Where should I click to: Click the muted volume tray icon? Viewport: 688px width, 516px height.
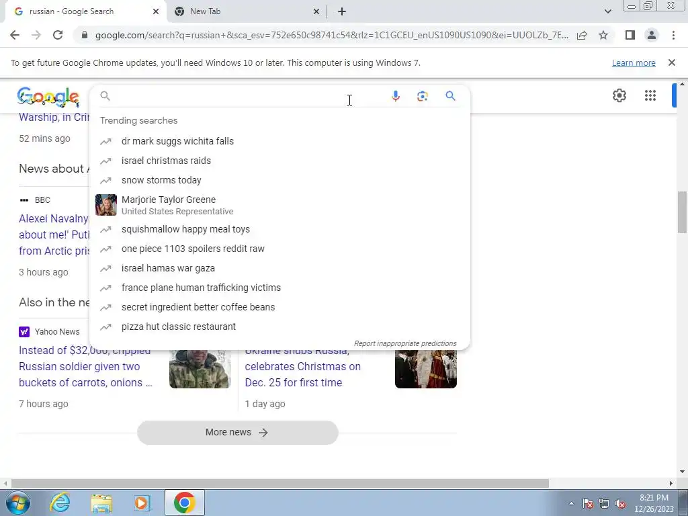point(620,503)
